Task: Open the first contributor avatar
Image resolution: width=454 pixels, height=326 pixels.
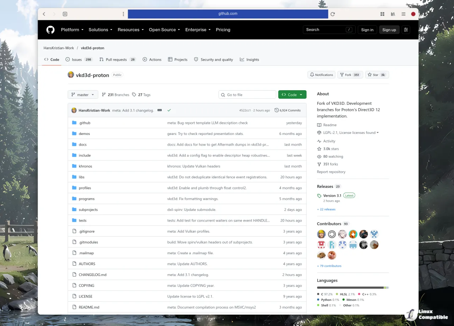Action: point(321,234)
